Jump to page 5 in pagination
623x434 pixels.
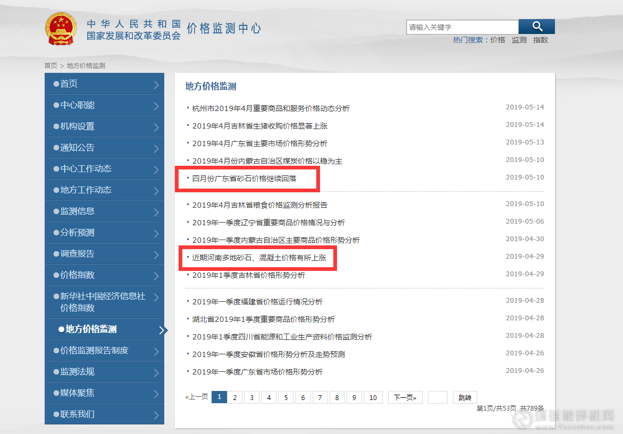pyautogui.click(x=286, y=397)
